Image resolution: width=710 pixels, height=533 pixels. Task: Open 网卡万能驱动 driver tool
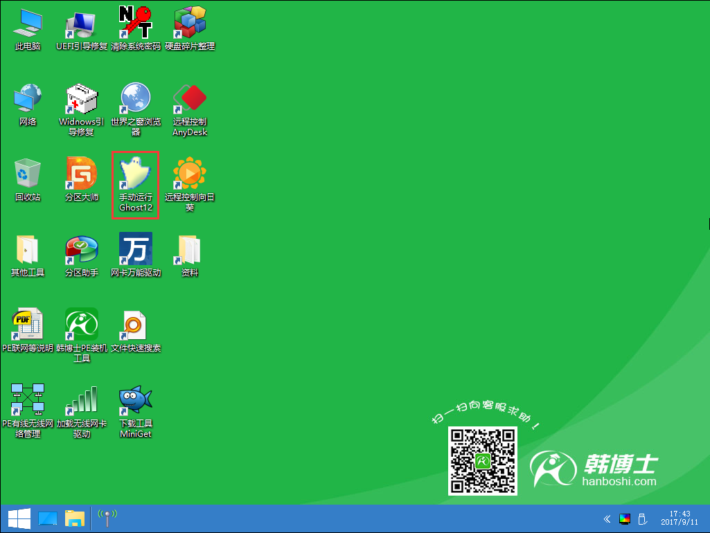point(136,250)
